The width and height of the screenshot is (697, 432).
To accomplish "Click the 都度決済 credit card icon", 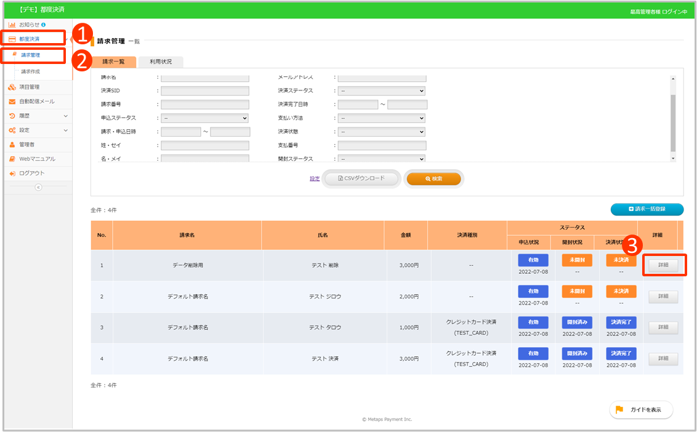I will click(12, 39).
